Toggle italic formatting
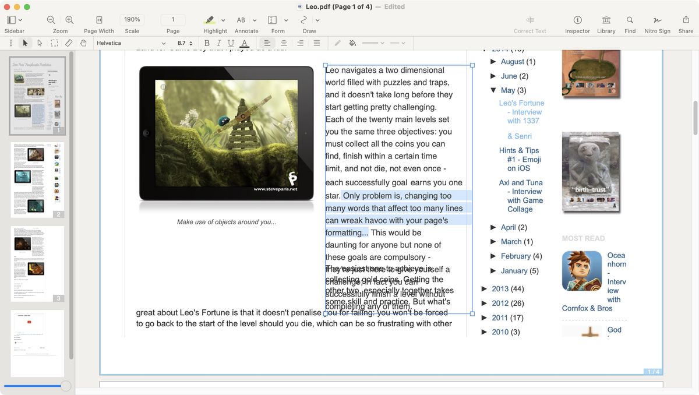Viewport: 699px width, 395px height. [x=219, y=43]
